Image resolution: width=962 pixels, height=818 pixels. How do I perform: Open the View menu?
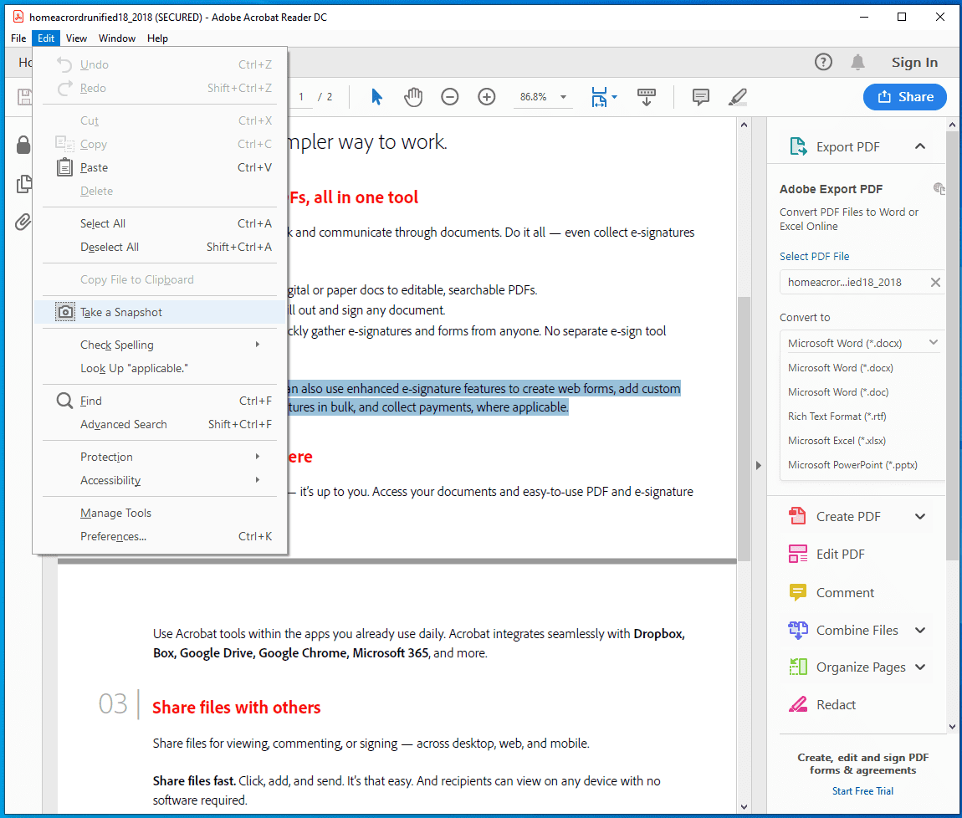(x=76, y=38)
